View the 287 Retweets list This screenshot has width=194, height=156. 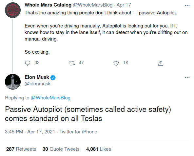21,149
